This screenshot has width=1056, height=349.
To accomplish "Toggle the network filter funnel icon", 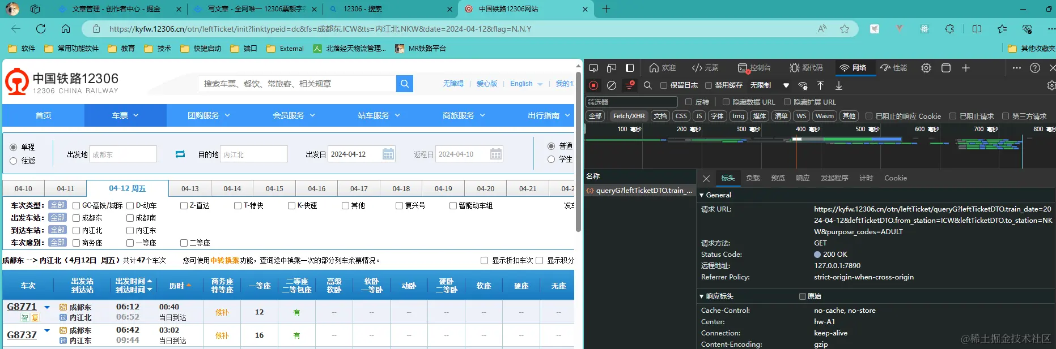I will click(x=629, y=85).
